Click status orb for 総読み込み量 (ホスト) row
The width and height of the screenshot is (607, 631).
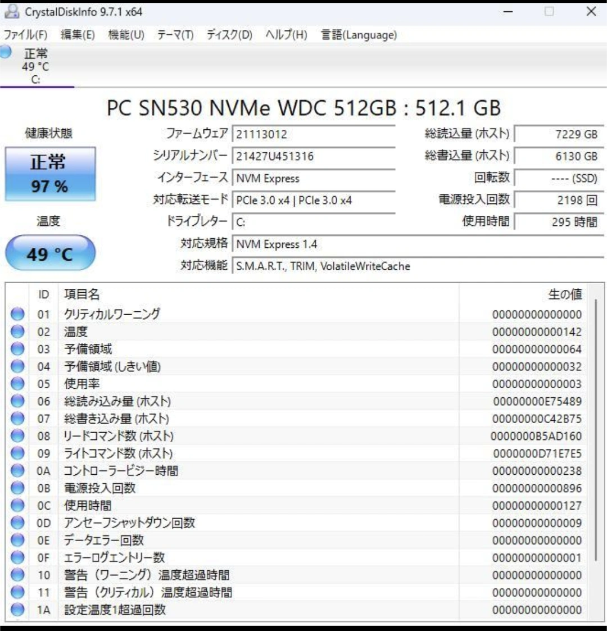pos(17,401)
